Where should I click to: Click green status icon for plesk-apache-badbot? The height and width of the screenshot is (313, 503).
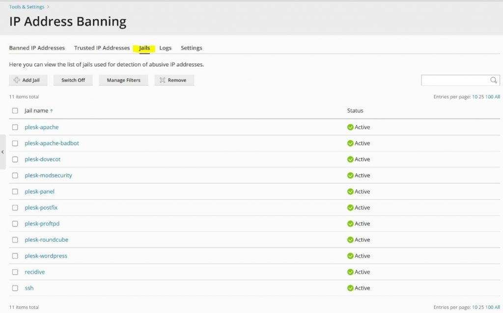(350, 143)
